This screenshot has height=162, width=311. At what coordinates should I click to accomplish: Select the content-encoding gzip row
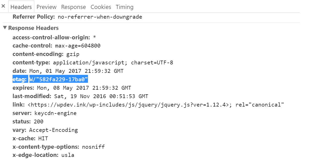(46, 54)
